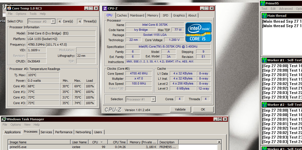Open the Performance tab in Task Manager

point(64,132)
